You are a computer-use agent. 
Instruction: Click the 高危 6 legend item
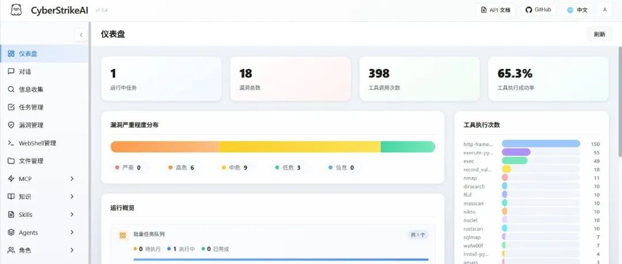181,168
